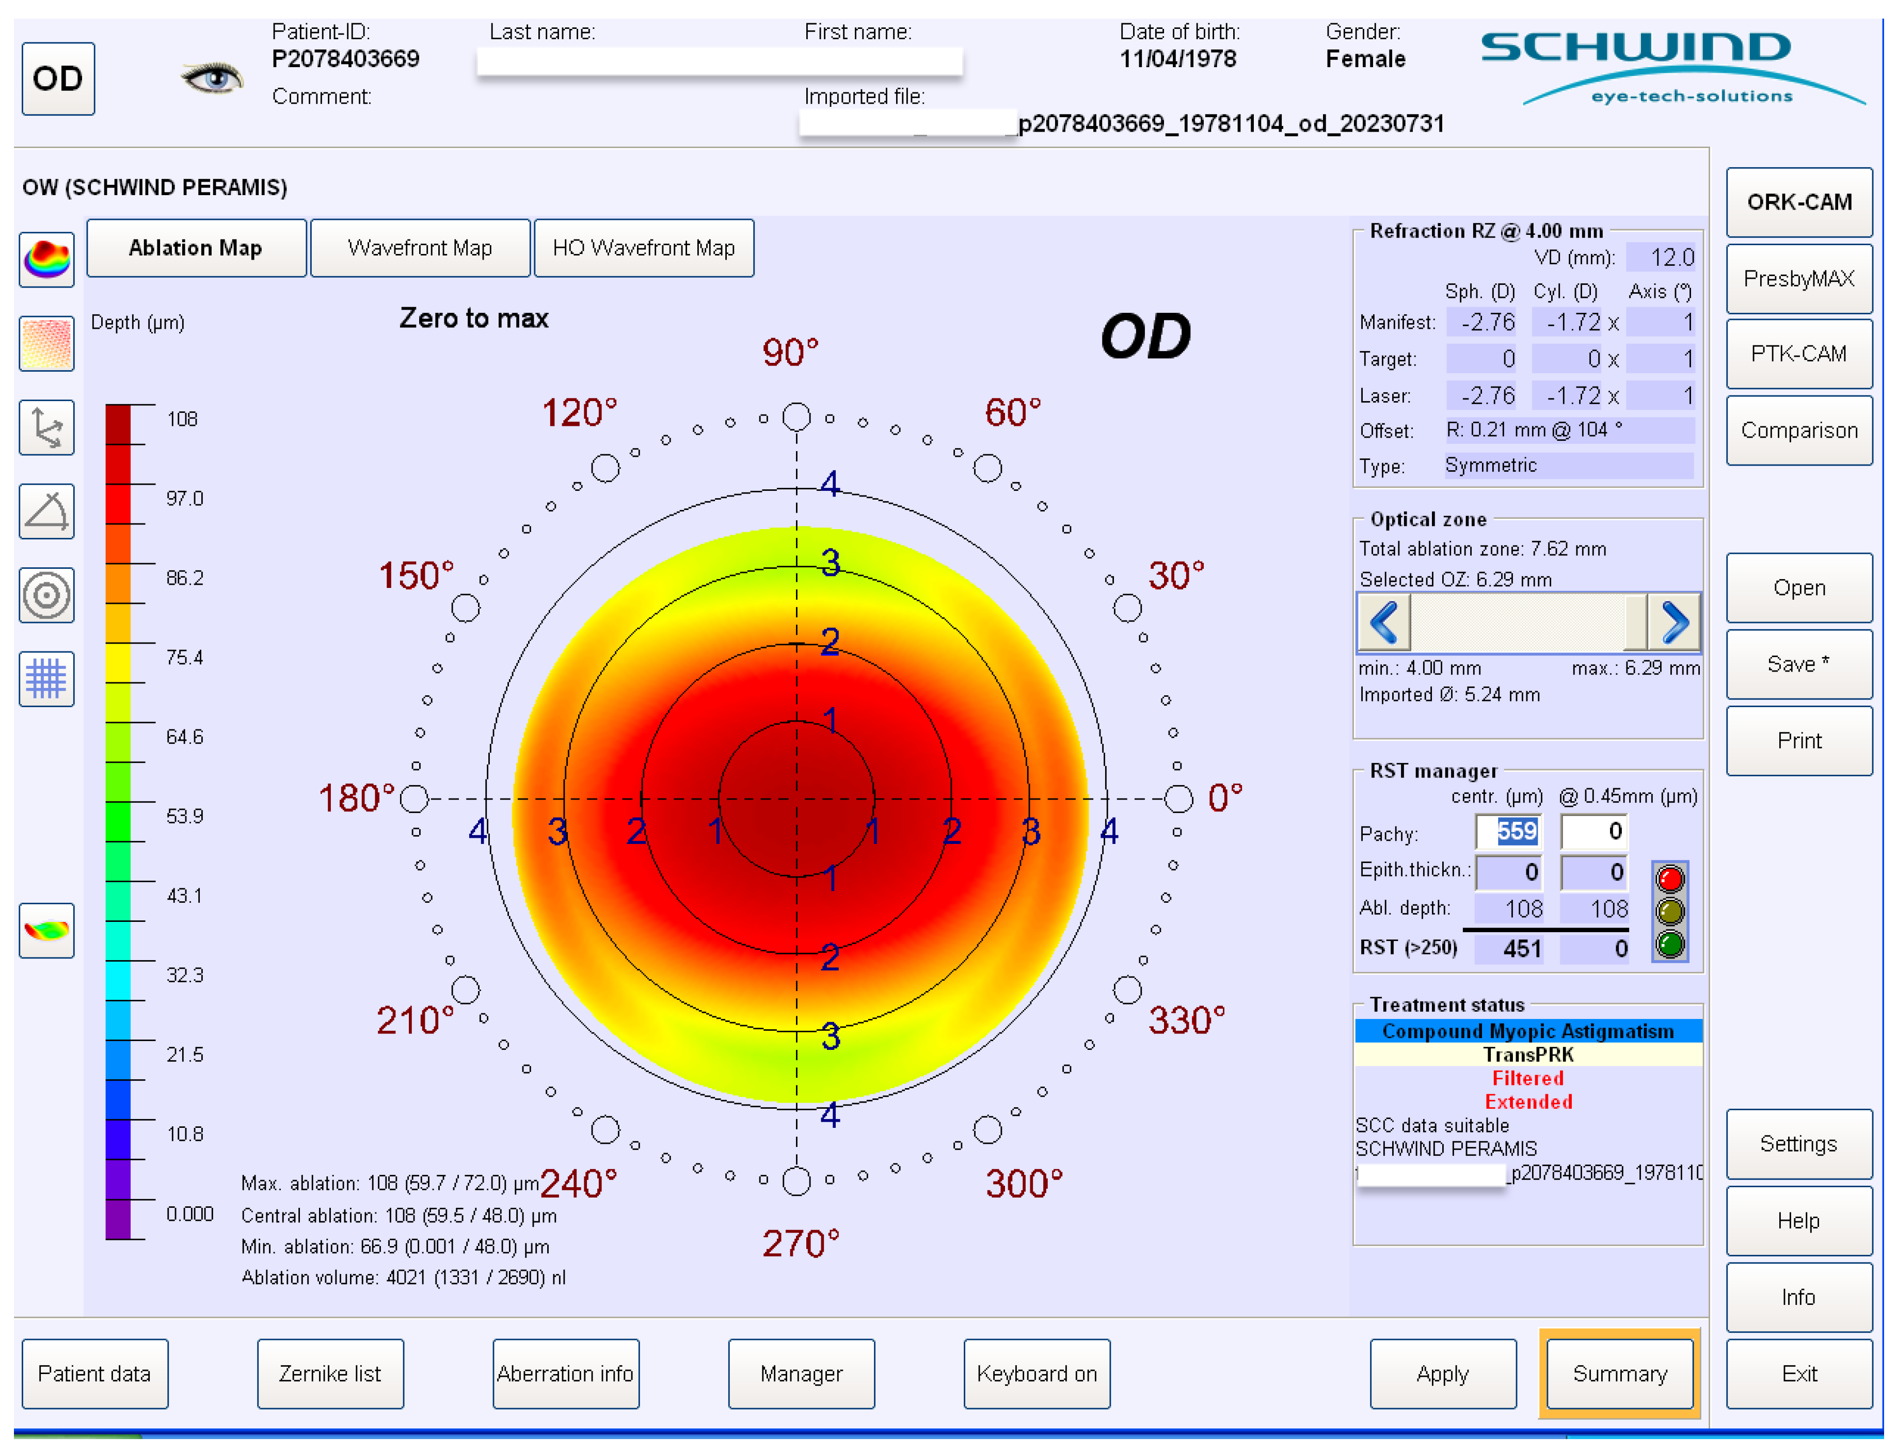Enable the blue grid overlay icon
Image resolution: width=1897 pixels, height=1452 pixels.
pyautogui.click(x=46, y=678)
